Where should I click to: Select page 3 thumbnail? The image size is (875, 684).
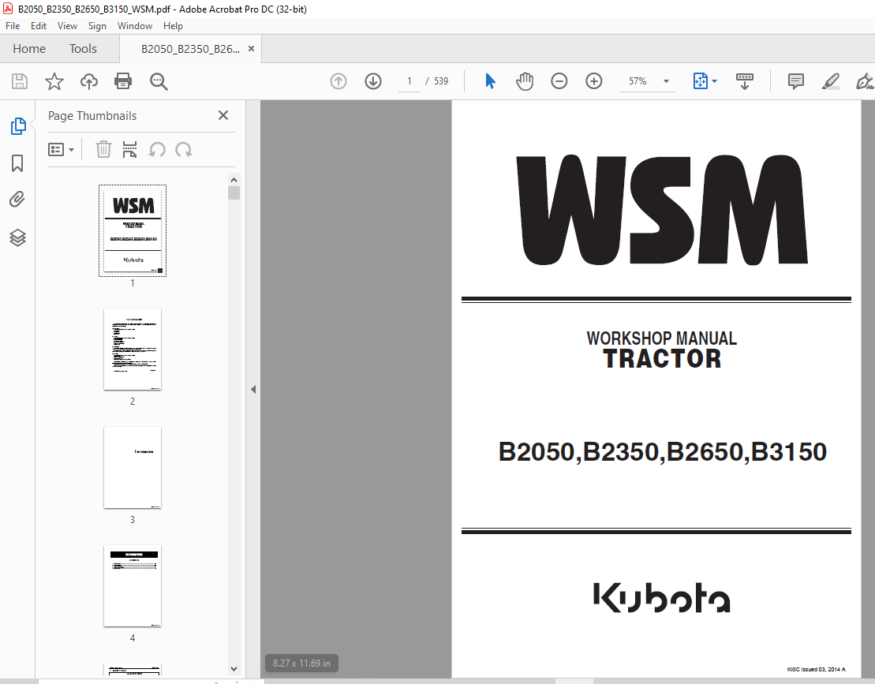pos(133,468)
